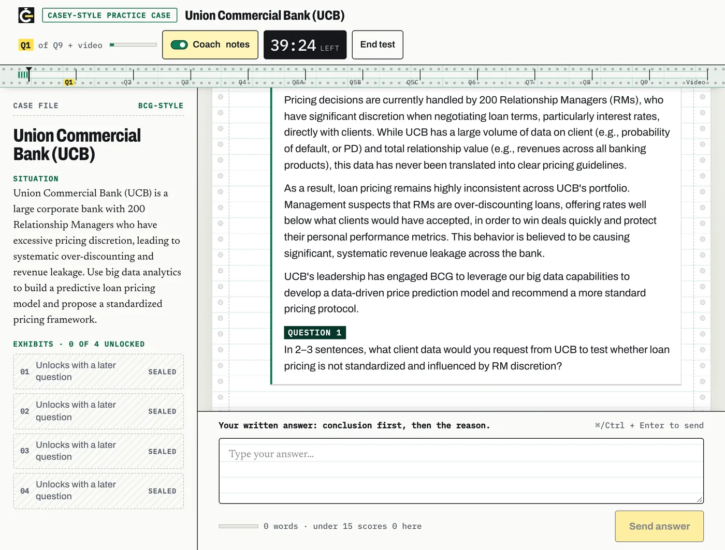Jump to Q2 on the timeline
Image resolution: width=725 pixels, height=550 pixels.
pos(127,82)
